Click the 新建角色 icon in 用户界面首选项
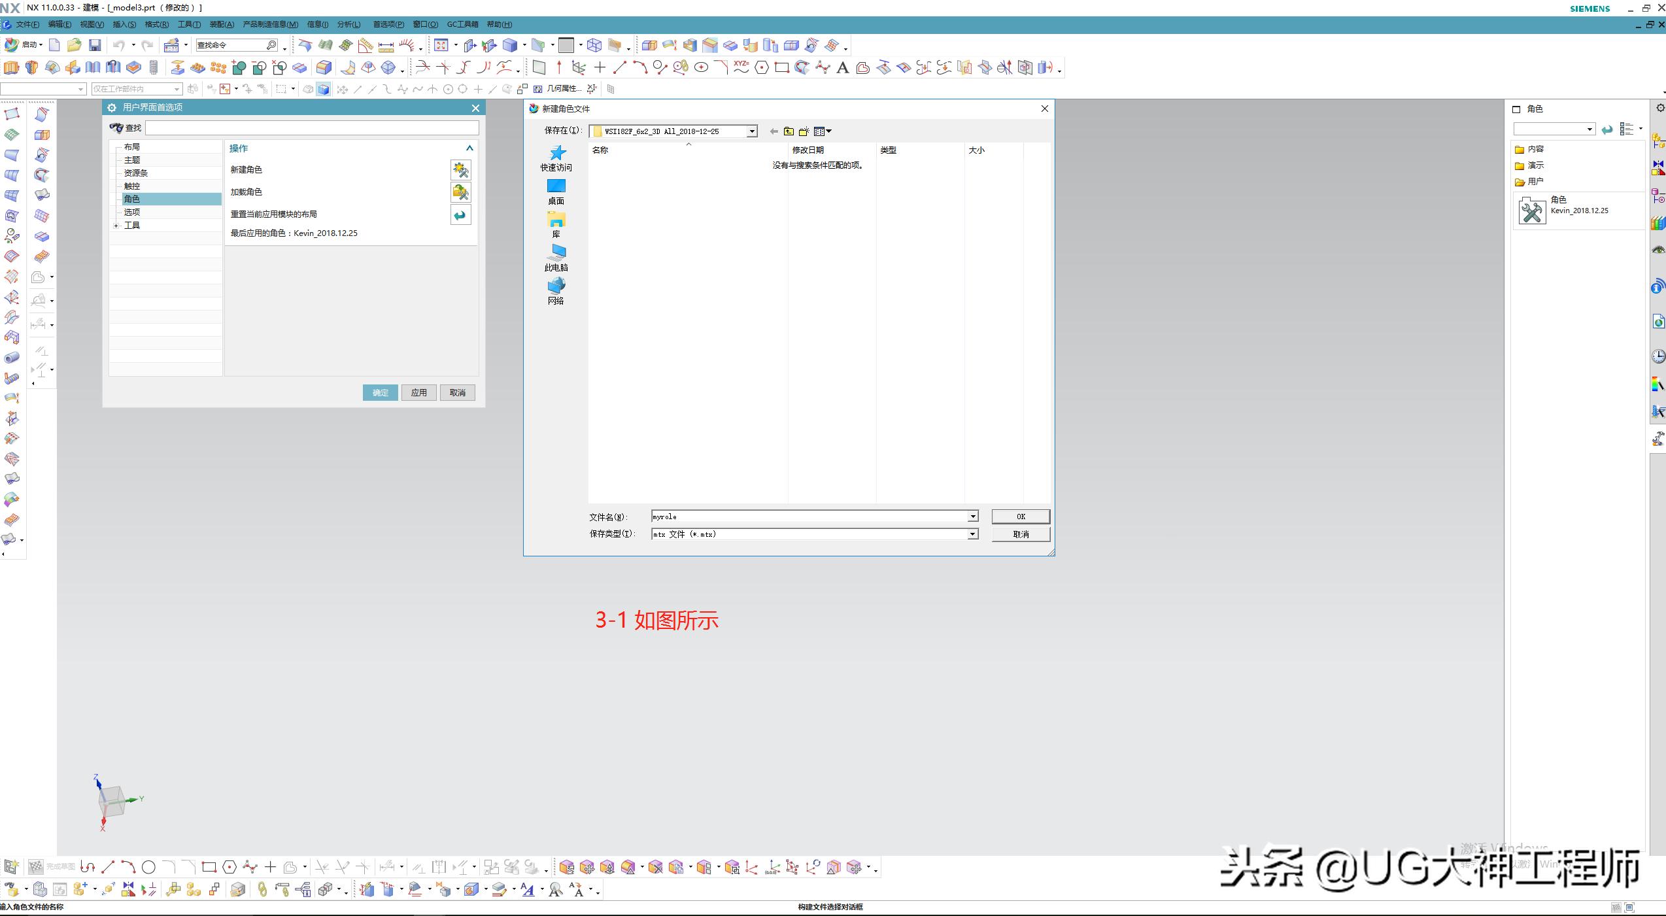This screenshot has width=1666, height=916. coord(460,170)
